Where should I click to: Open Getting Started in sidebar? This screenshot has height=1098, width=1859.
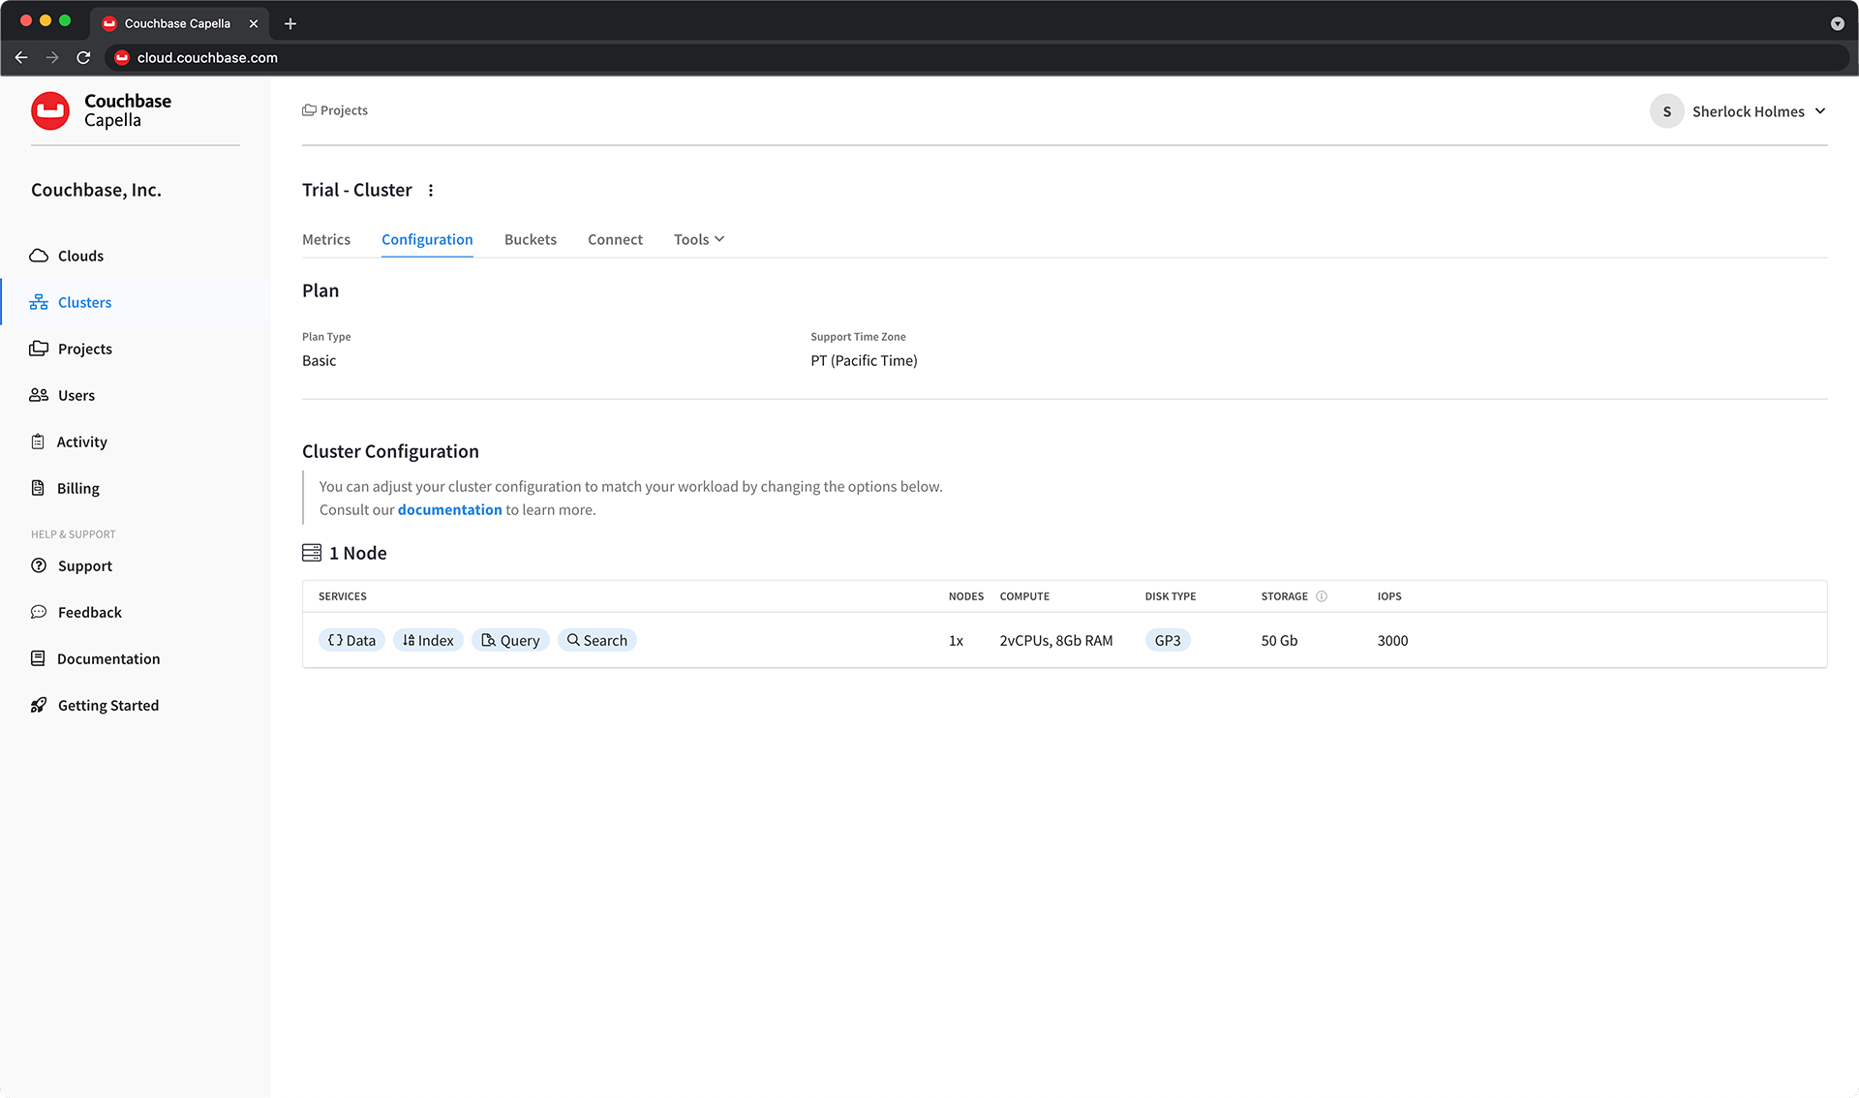point(108,705)
